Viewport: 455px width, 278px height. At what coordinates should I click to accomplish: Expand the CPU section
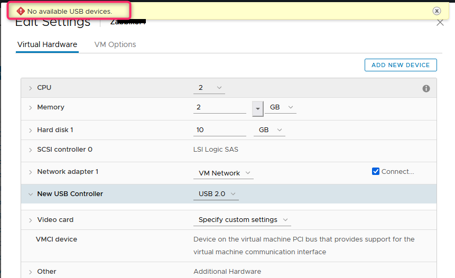31,88
